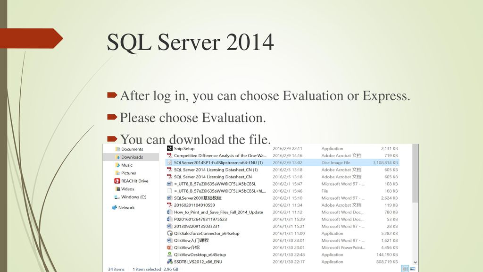The height and width of the screenshot is (272, 483).
Task: Click the Word icon of SQLServer2000 tutorial file
Action: [x=169, y=198]
